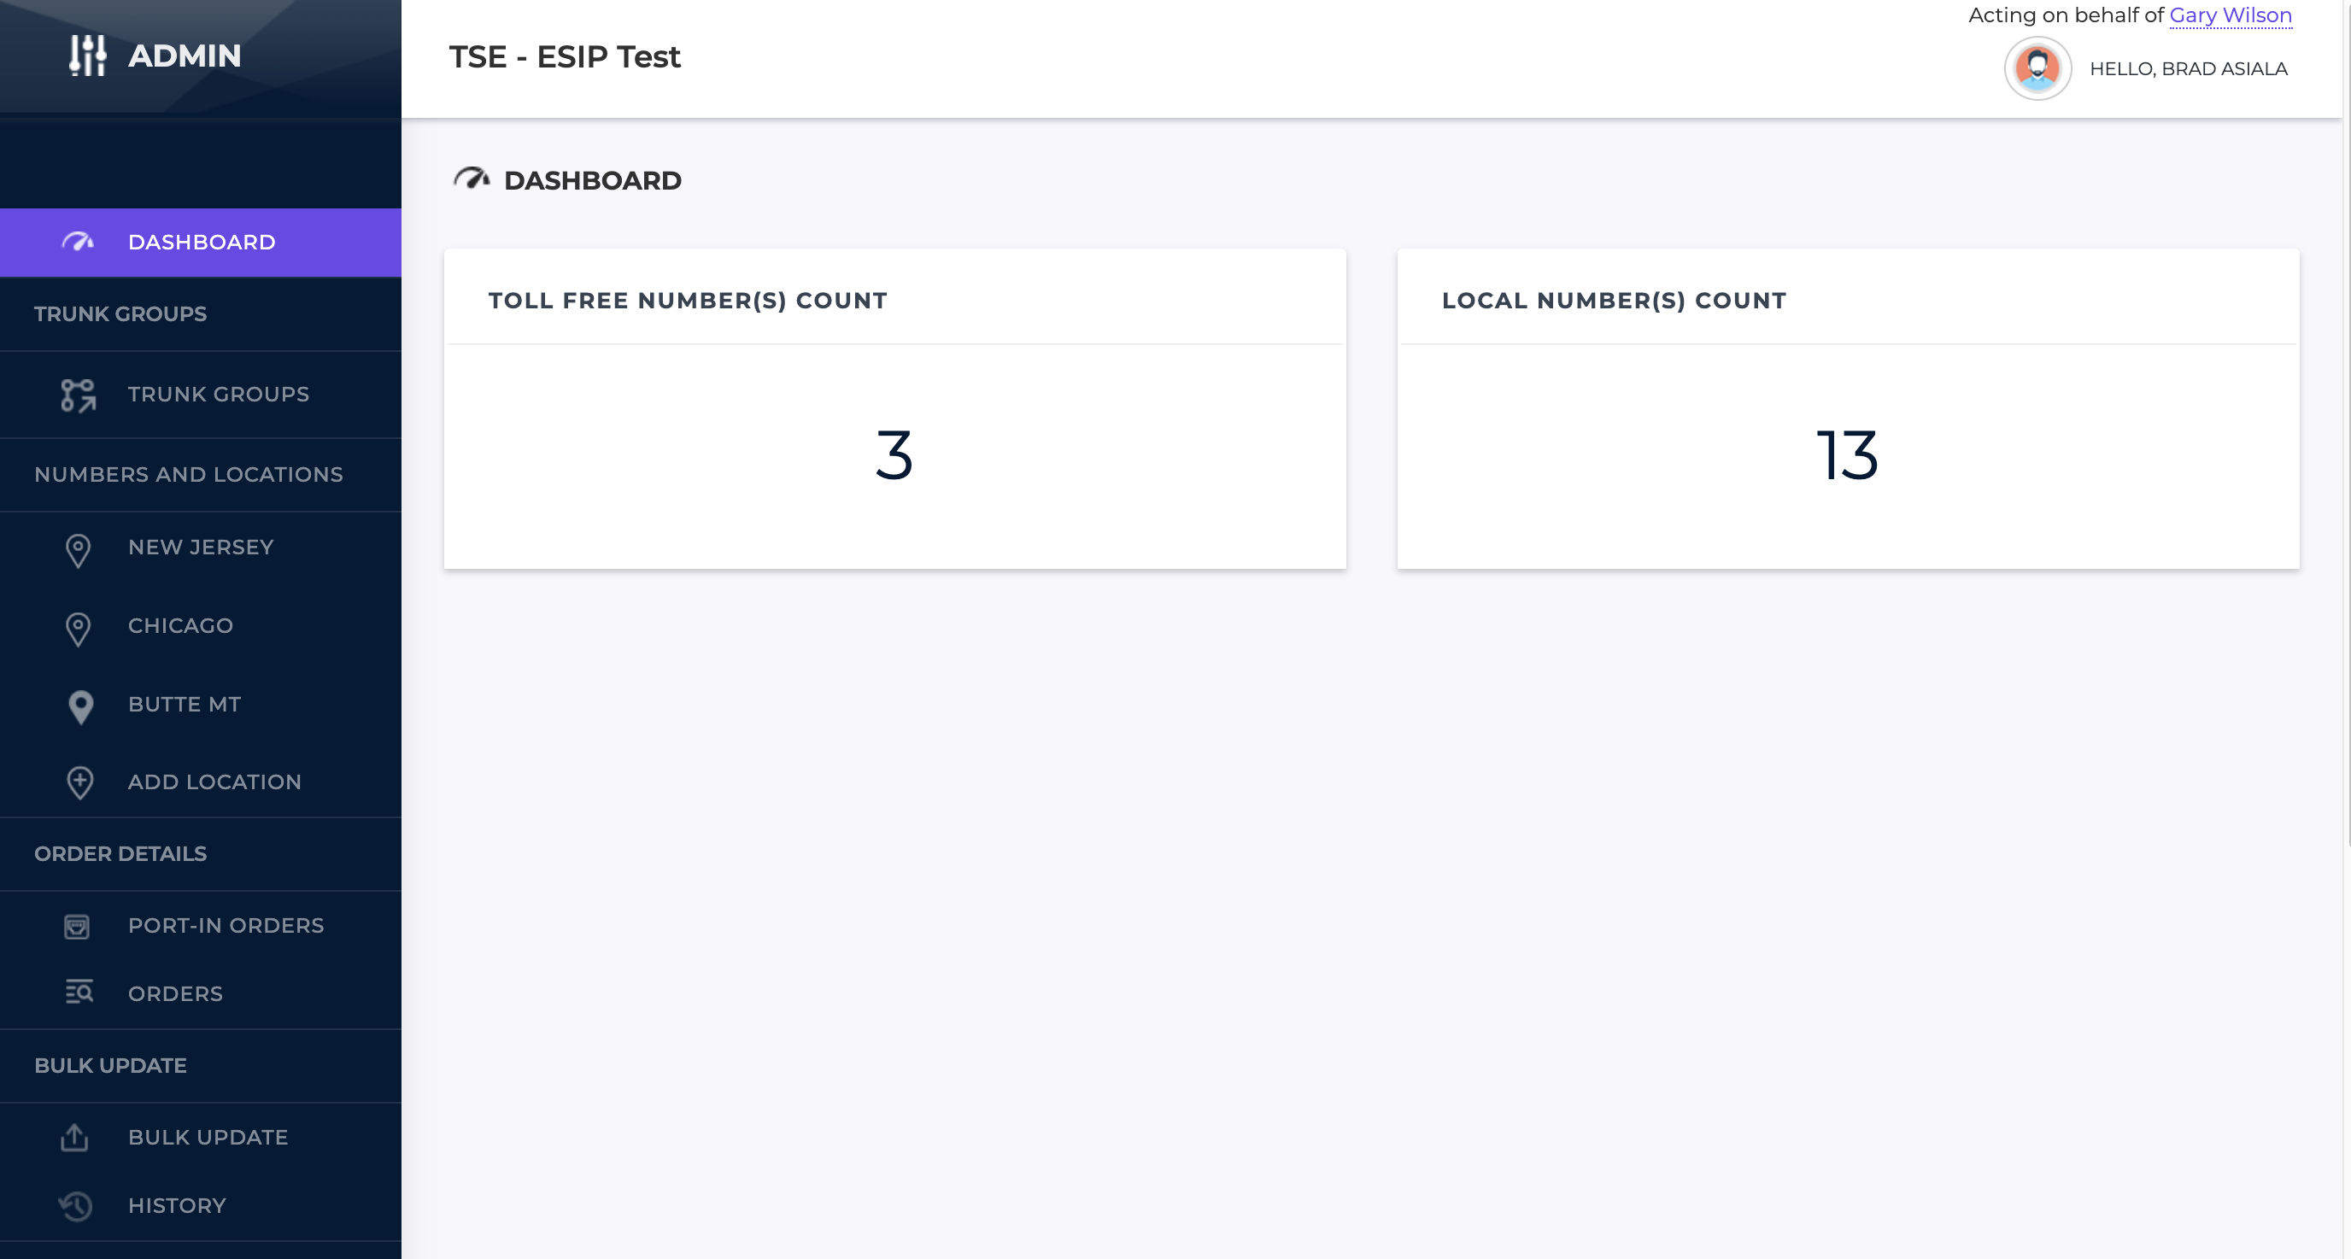Click the local numbers count value 13

coord(1847,455)
